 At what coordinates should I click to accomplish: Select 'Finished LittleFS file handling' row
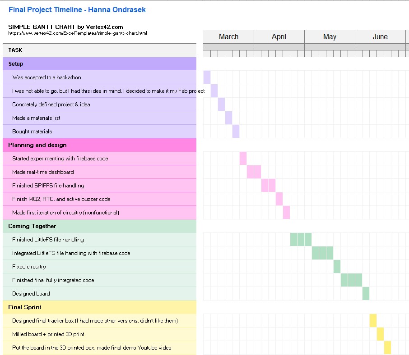tap(99, 240)
